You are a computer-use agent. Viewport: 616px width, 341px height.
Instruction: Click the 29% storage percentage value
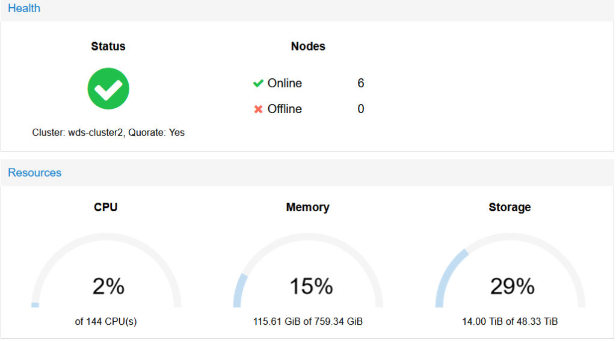click(x=513, y=286)
